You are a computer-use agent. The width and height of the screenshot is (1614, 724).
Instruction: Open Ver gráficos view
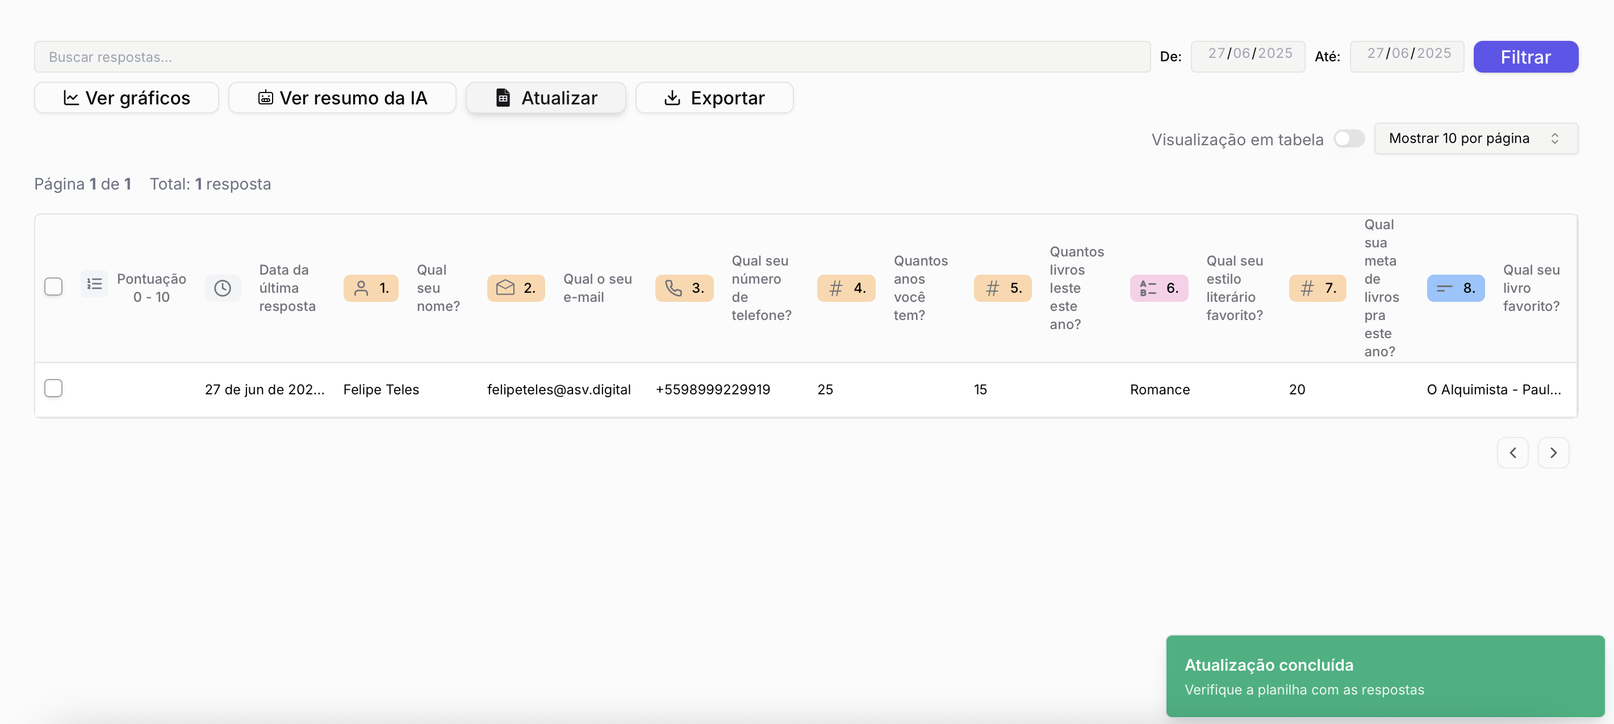(x=127, y=98)
